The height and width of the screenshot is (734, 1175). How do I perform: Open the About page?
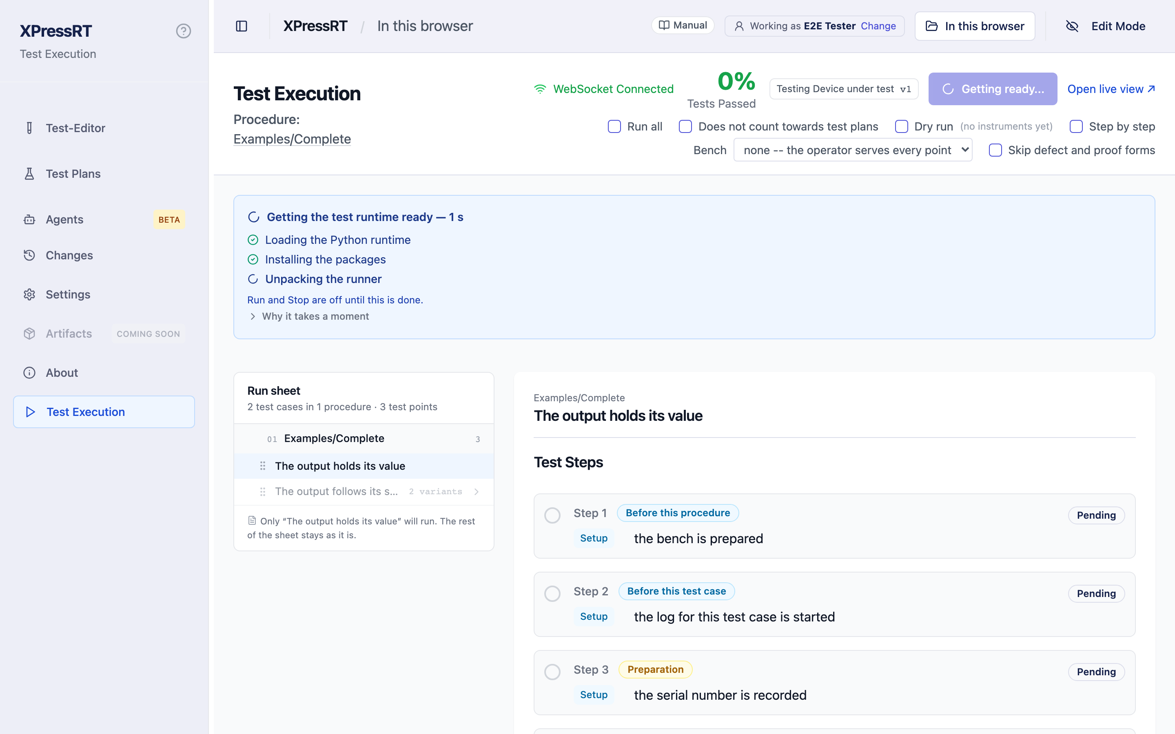pos(104,373)
